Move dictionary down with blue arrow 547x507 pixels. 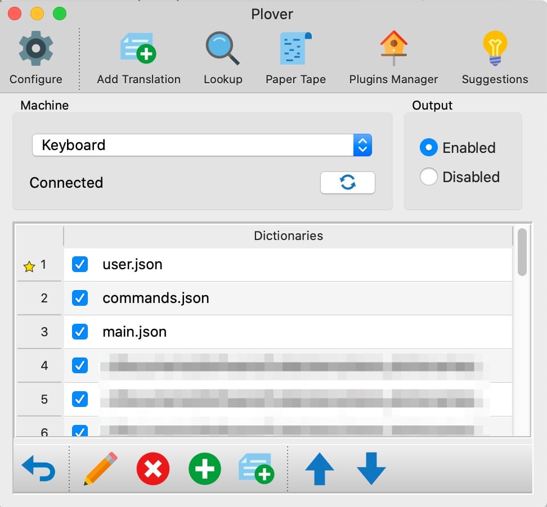371,468
